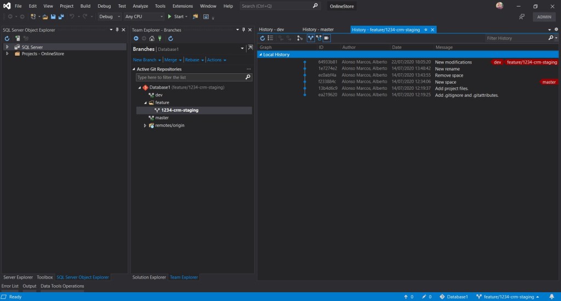Toggle the Show Remote Branches history button
This screenshot has height=301, width=561.
pos(318,38)
